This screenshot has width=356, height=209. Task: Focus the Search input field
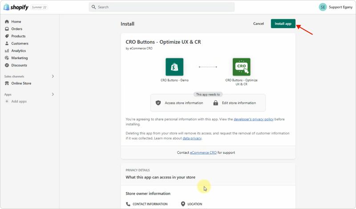(162, 7)
